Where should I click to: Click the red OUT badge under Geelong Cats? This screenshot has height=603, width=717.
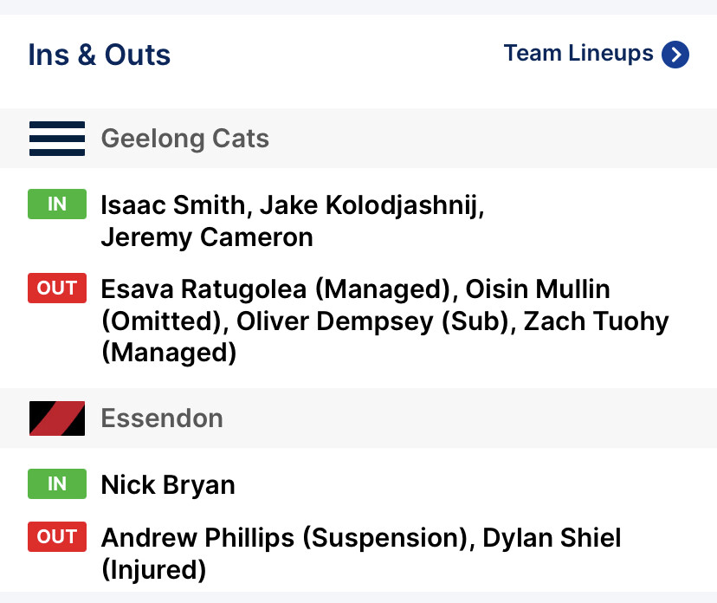(57, 289)
